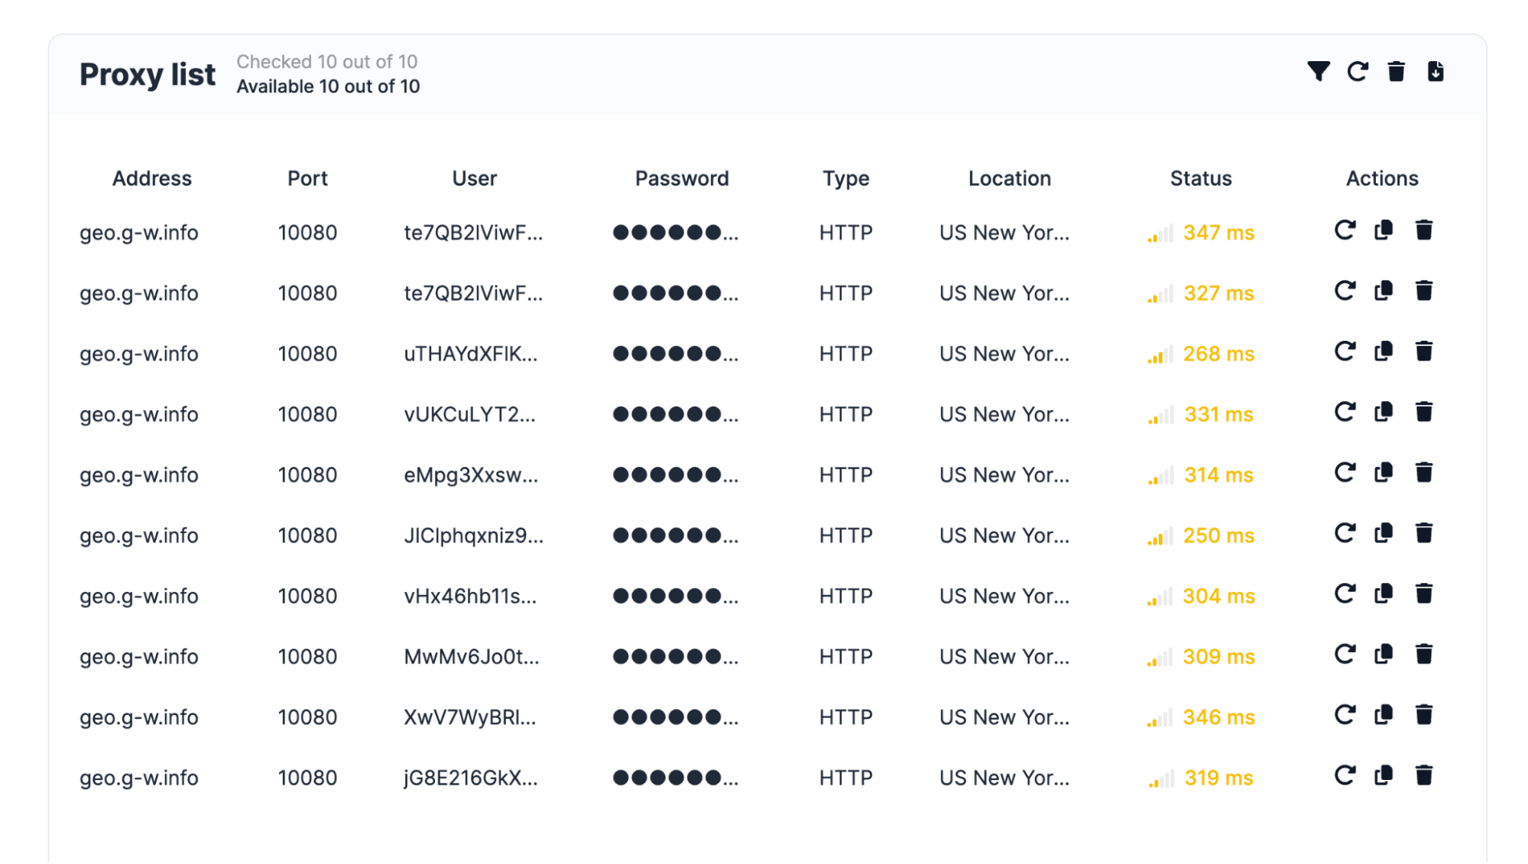Delete the JlClphqxniz9 proxy row
This screenshot has width=1528, height=864.
(x=1424, y=533)
